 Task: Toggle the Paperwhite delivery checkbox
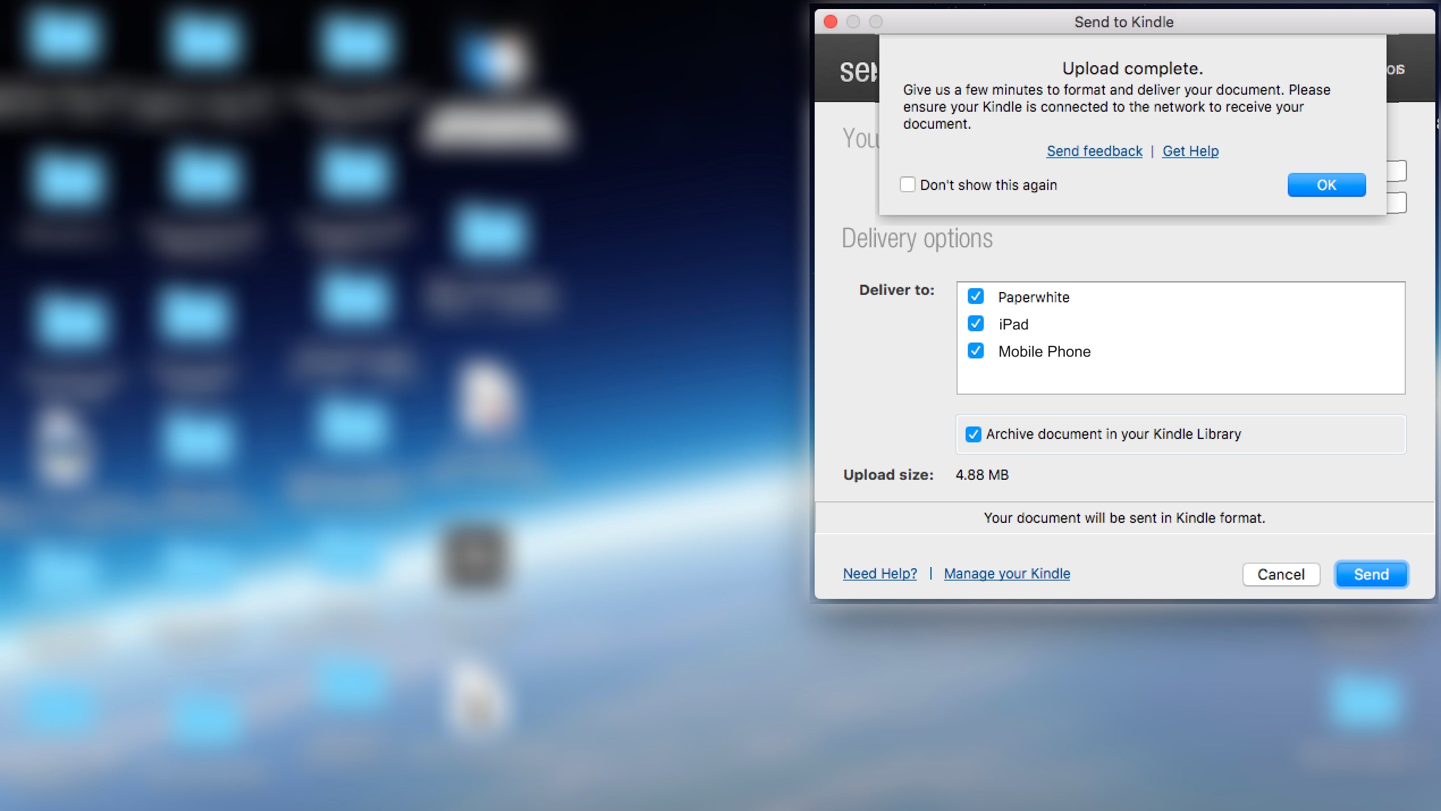(x=975, y=295)
